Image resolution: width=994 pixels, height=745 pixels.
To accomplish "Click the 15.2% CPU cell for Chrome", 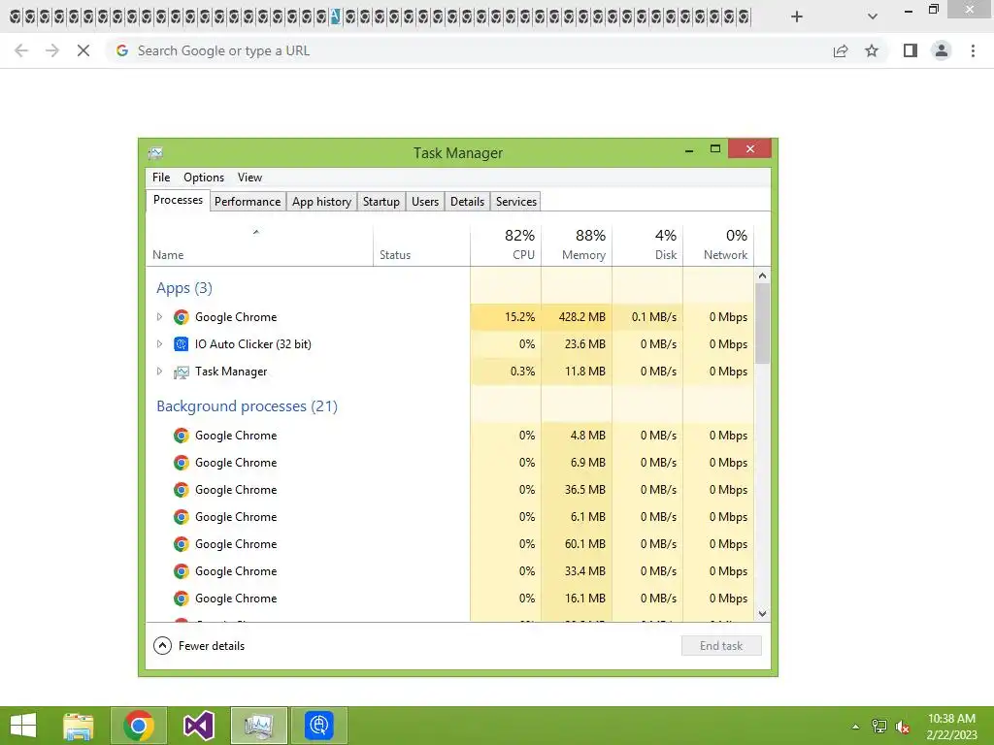I will pos(506,317).
